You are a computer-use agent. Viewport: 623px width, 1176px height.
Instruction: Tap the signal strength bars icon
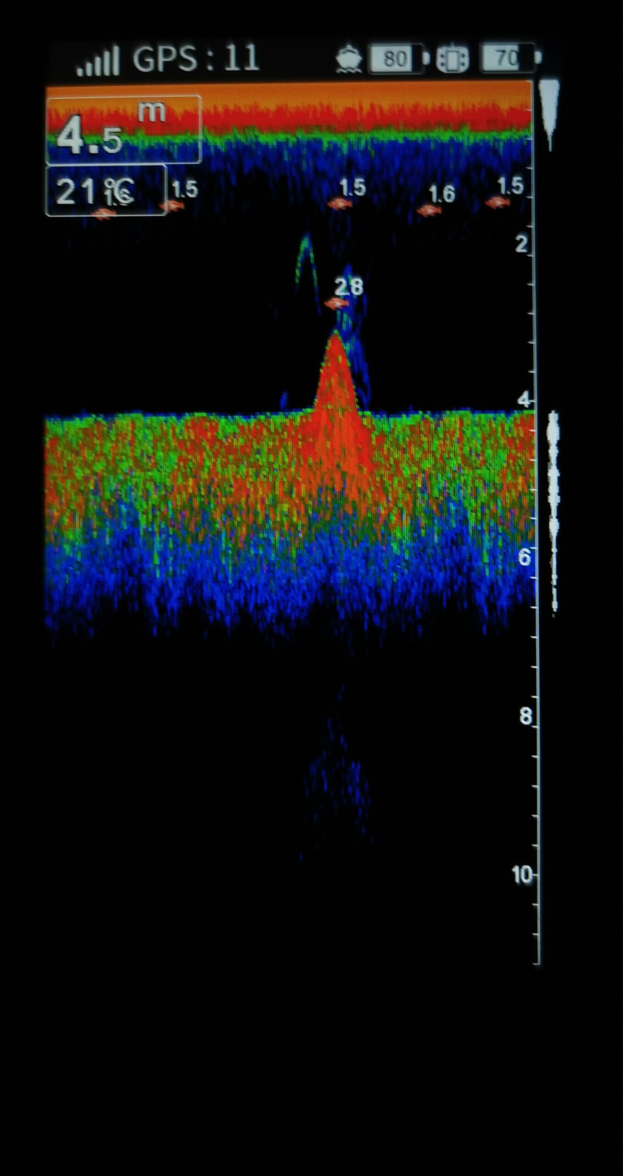coord(98,61)
